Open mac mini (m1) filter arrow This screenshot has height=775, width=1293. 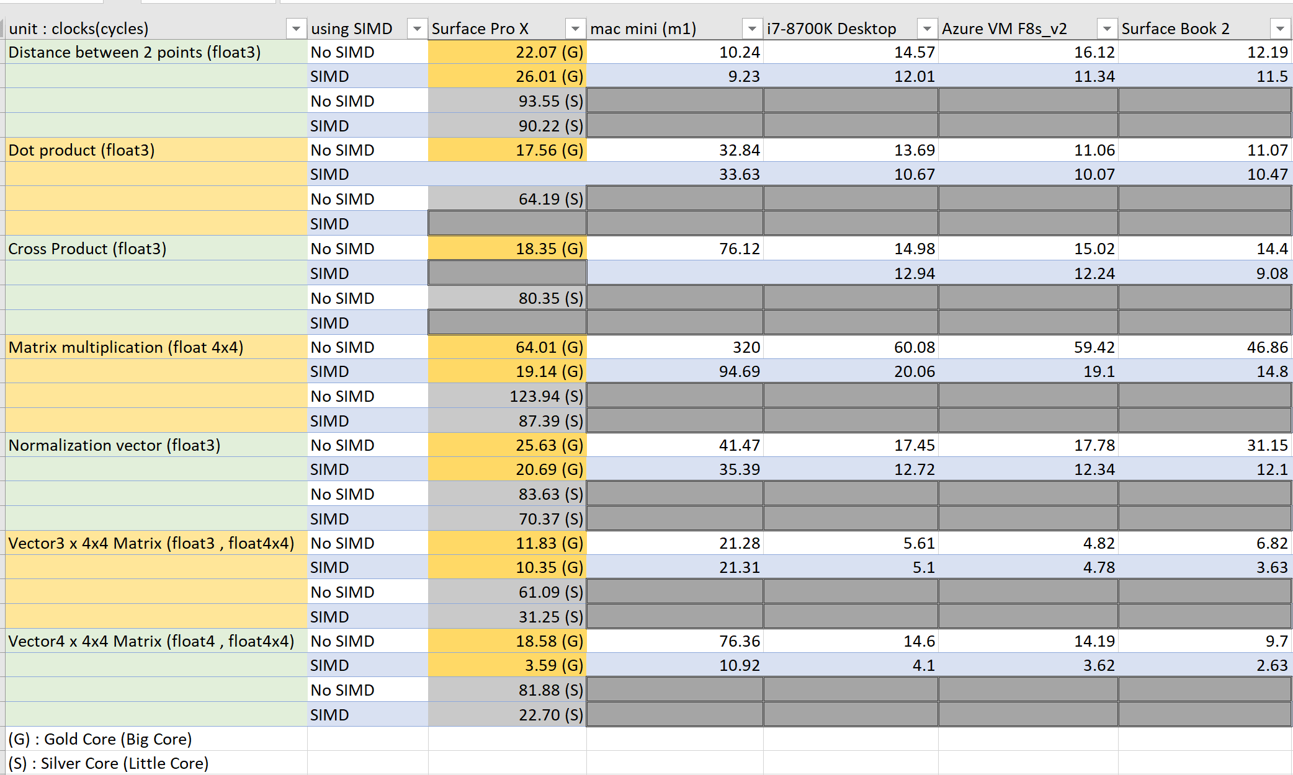tap(752, 29)
